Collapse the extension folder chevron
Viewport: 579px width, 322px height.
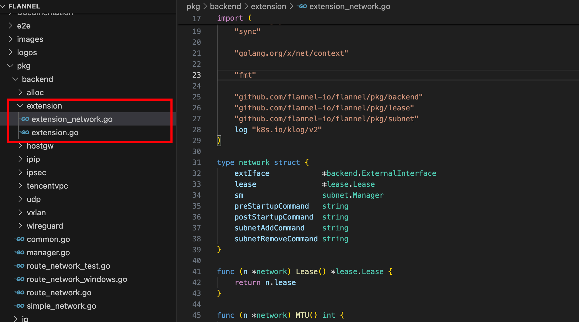(20, 106)
